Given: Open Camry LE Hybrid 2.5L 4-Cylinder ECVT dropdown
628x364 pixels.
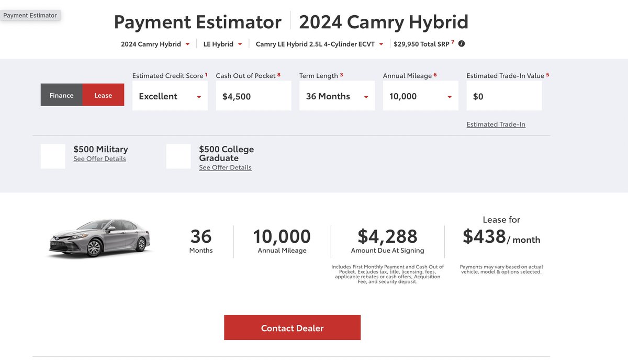Looking at the screenshot, I should point(319,44).
